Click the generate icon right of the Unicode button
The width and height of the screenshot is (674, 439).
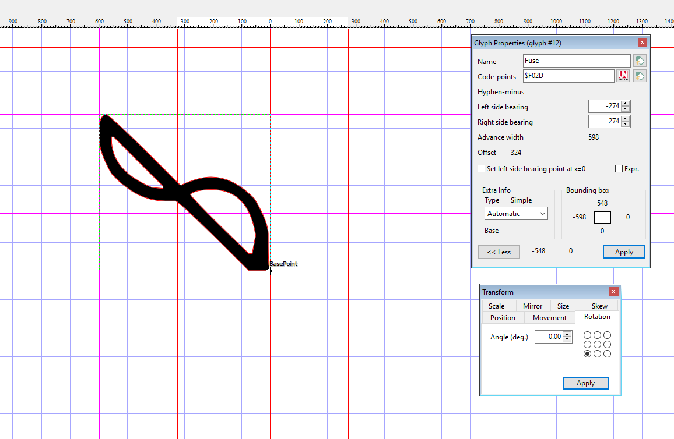click(x=640, y=76)
